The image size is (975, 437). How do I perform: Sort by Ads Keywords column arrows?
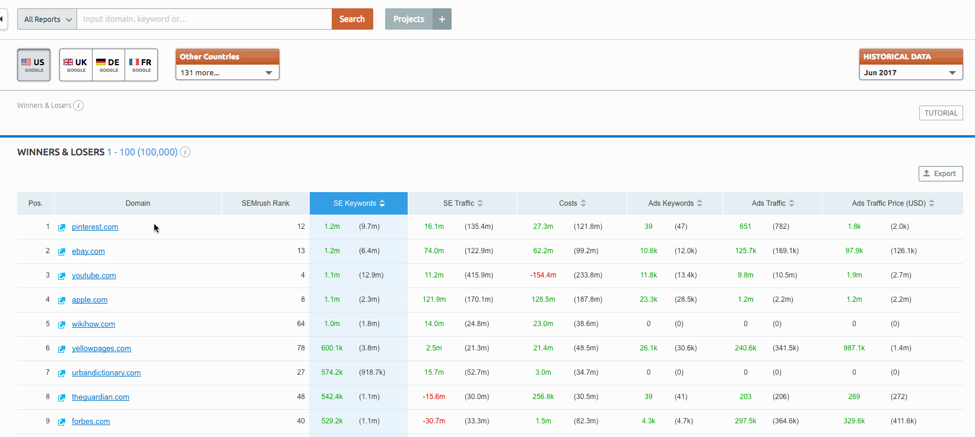point(700,203)
